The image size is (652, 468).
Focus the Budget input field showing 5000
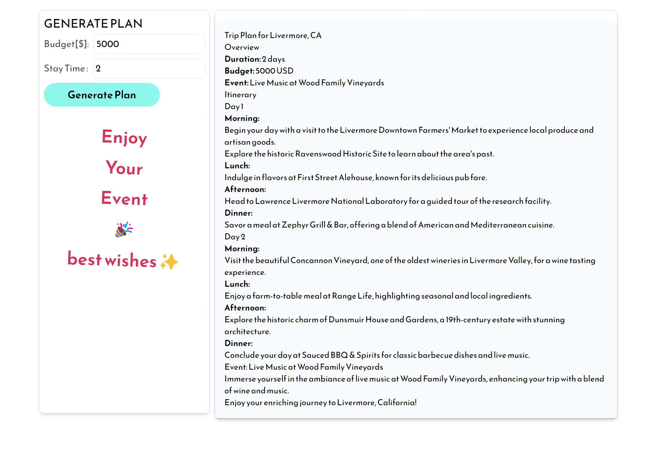(149, 44)
